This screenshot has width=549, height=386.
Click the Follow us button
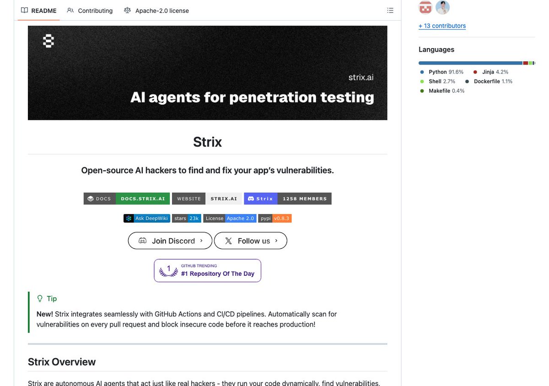tap(251, 241)
